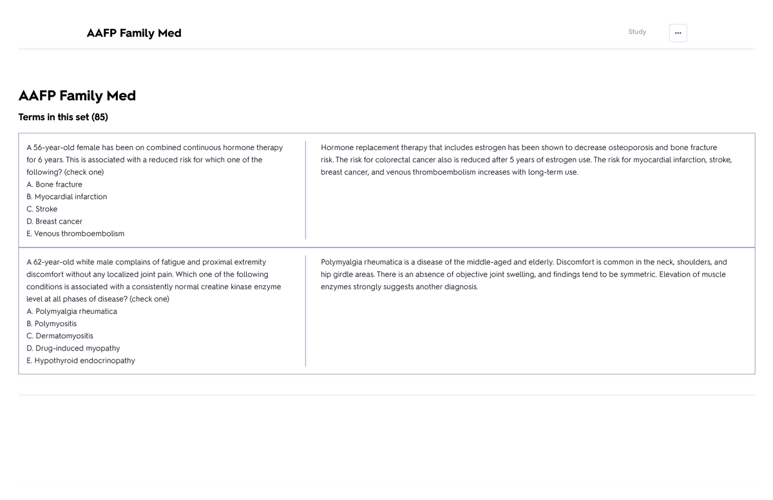
Task: Select answer option A. Polymyalgia rheumatica
Action: (x=72, y=311)
